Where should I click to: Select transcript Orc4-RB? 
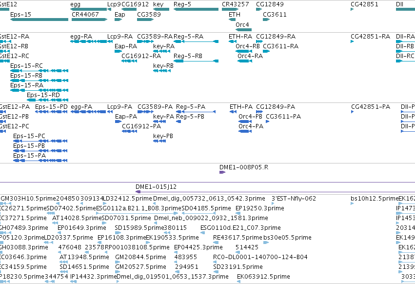click(243, 51)
